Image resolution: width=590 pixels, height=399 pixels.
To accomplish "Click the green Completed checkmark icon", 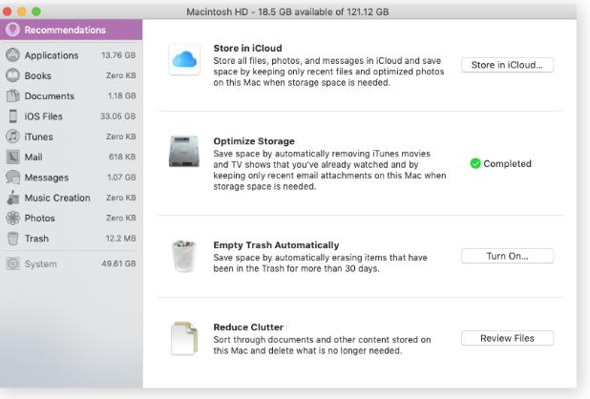I will 475,163.
